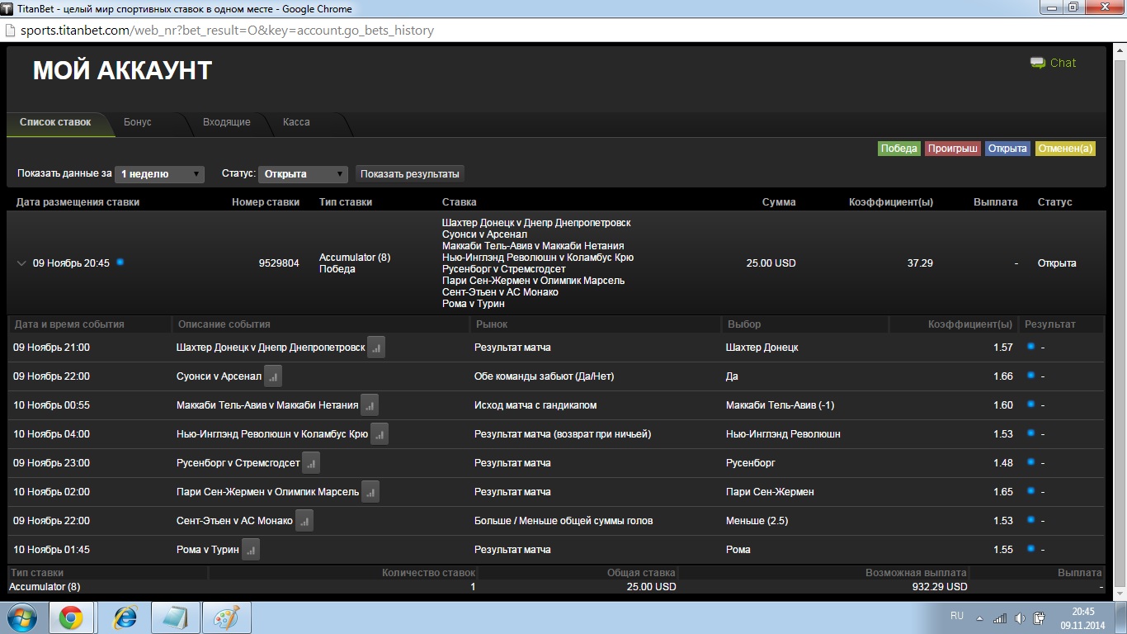Open the '1 неделю' period dropdown
Image resolution: width=1127 pixels, height=634 pixels.
pyautogui.click(x=159, y=174)
